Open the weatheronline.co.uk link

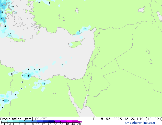coord(140,123)
